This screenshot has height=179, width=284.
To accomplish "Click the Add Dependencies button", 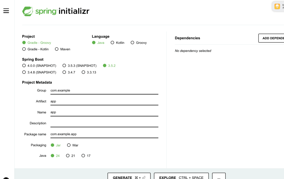I will (271, 38).
